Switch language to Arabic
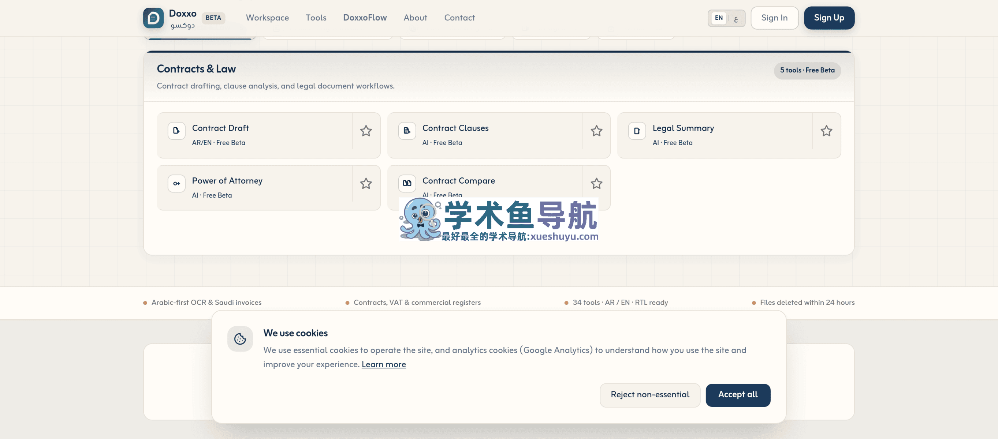 pos(736,18)
